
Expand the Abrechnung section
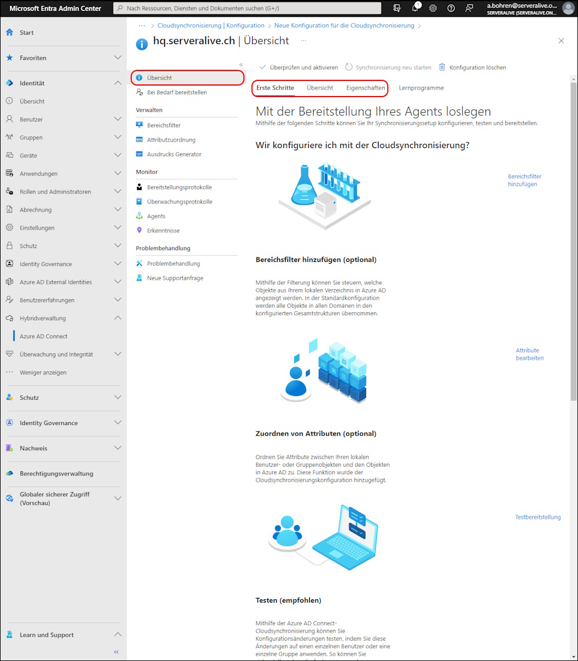click(x=118, y=210)
